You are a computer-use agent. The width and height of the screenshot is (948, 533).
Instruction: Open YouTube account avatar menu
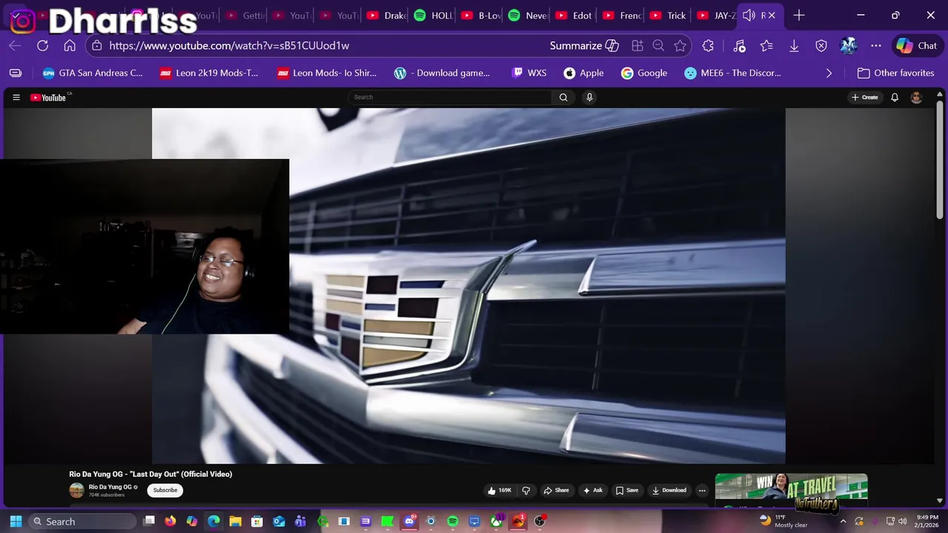pos(916,97)
